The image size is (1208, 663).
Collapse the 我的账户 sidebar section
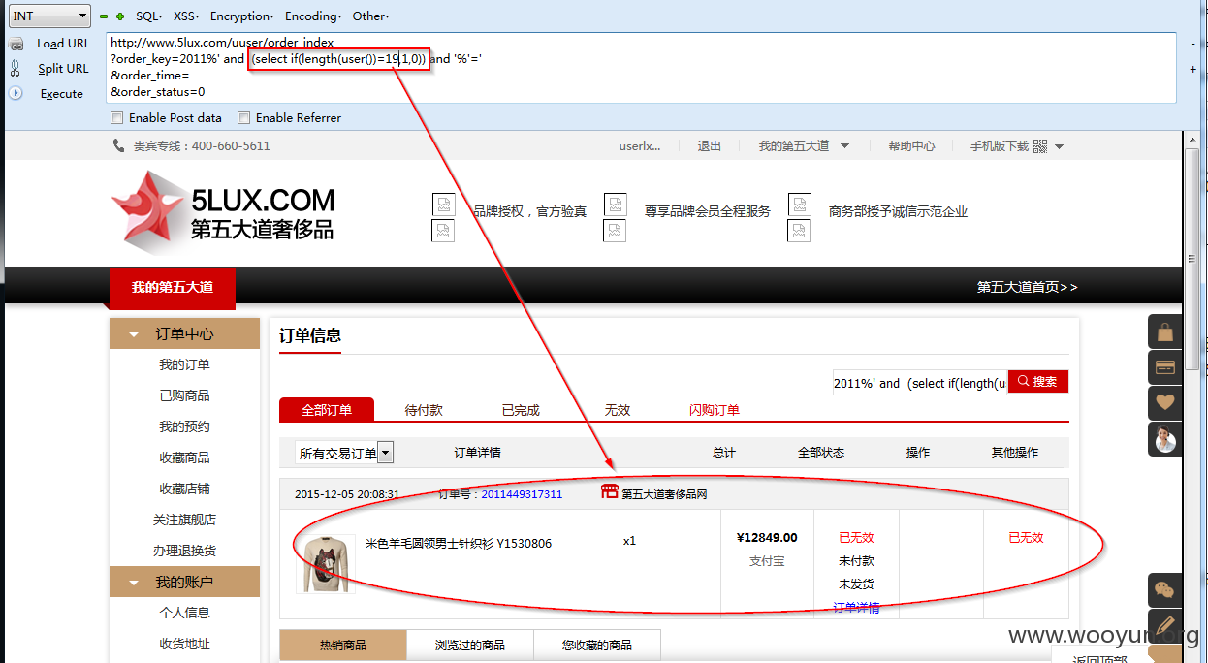[184, 583]
